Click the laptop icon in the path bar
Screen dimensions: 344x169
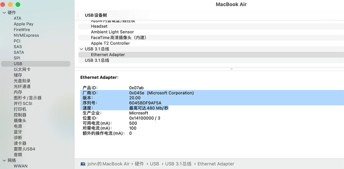[x=83, y=164]
